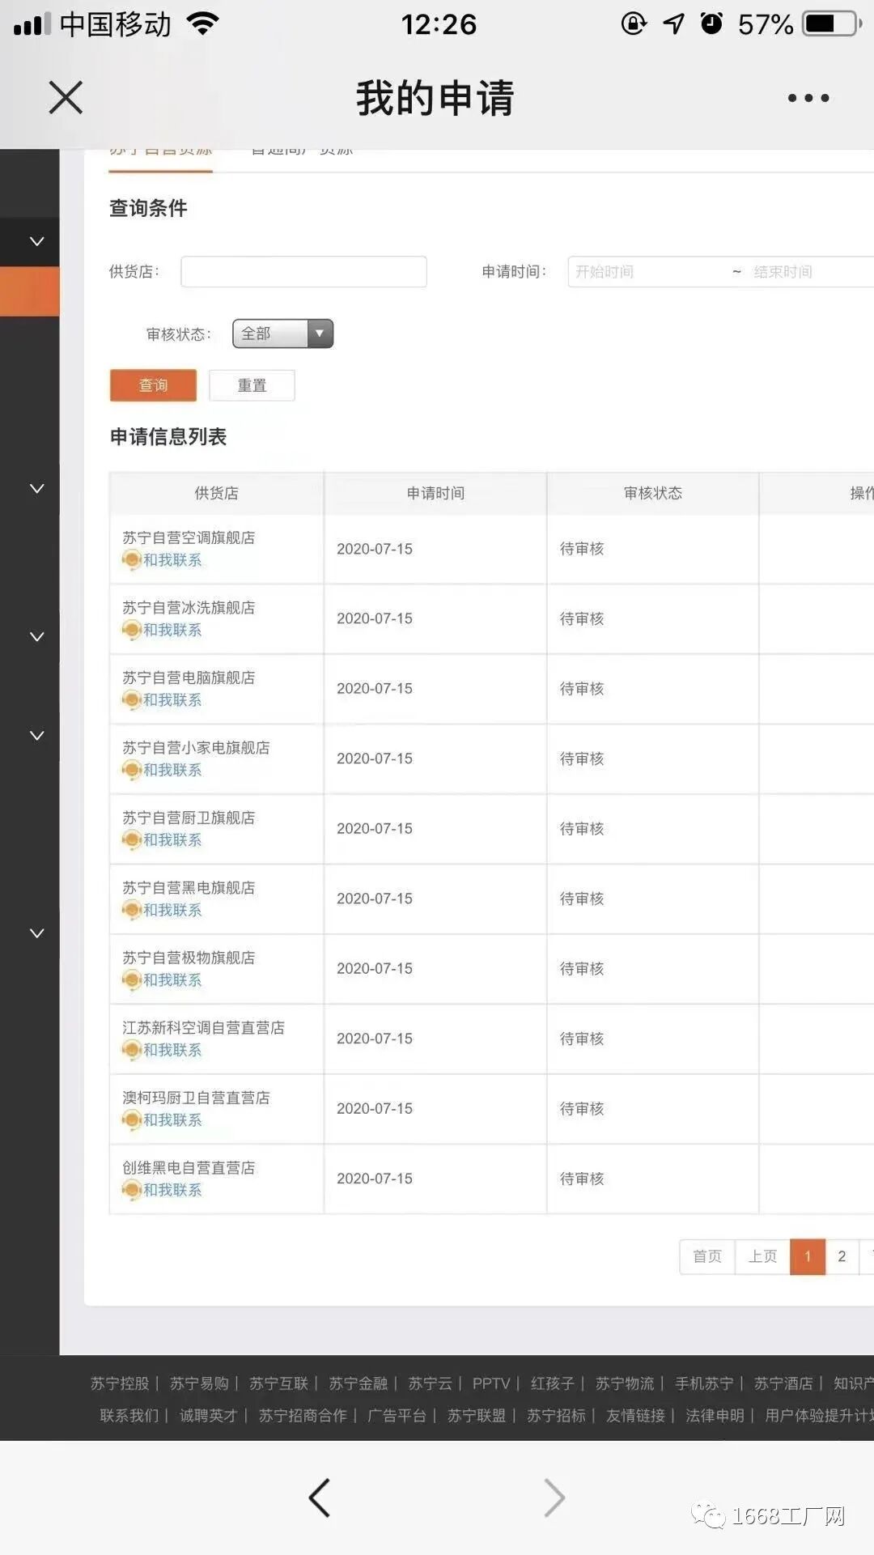Tap the browser forward arrow
874x1555 pixels.
554,1498
